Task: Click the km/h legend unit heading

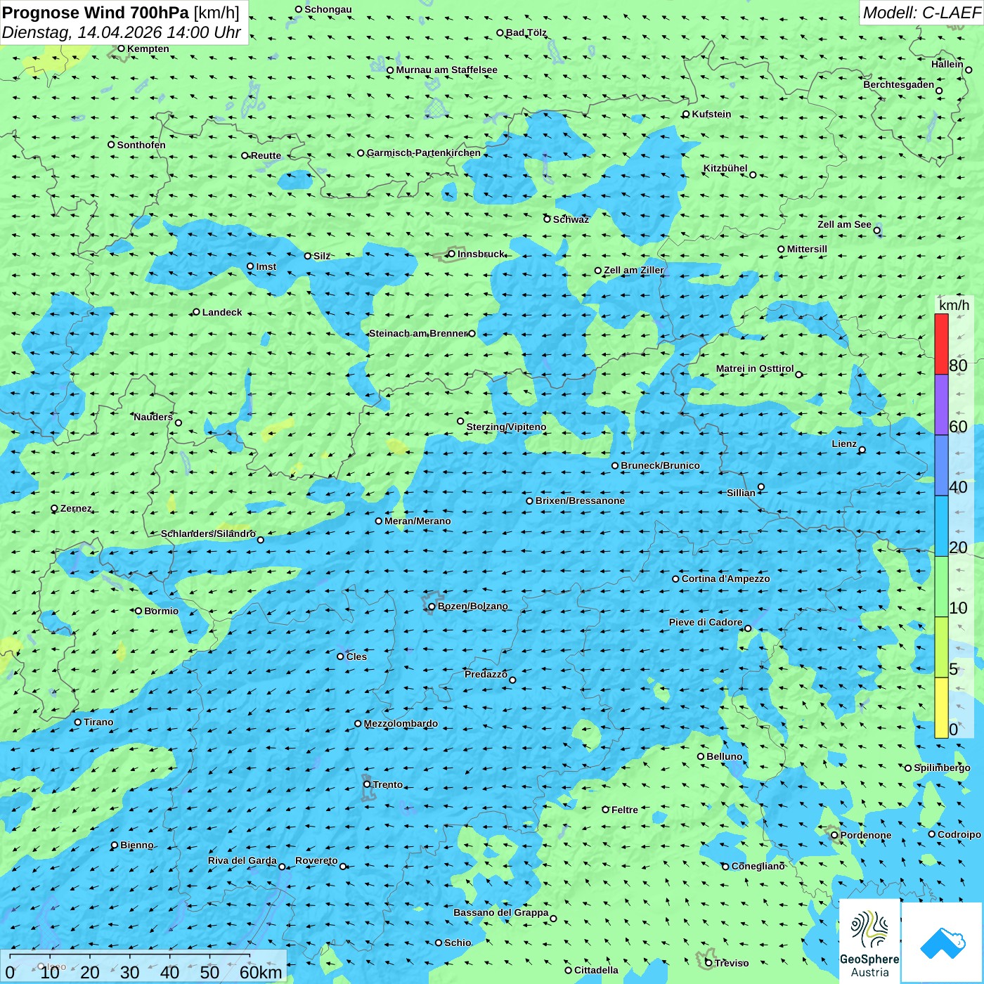Action: (x=954, y=305)
